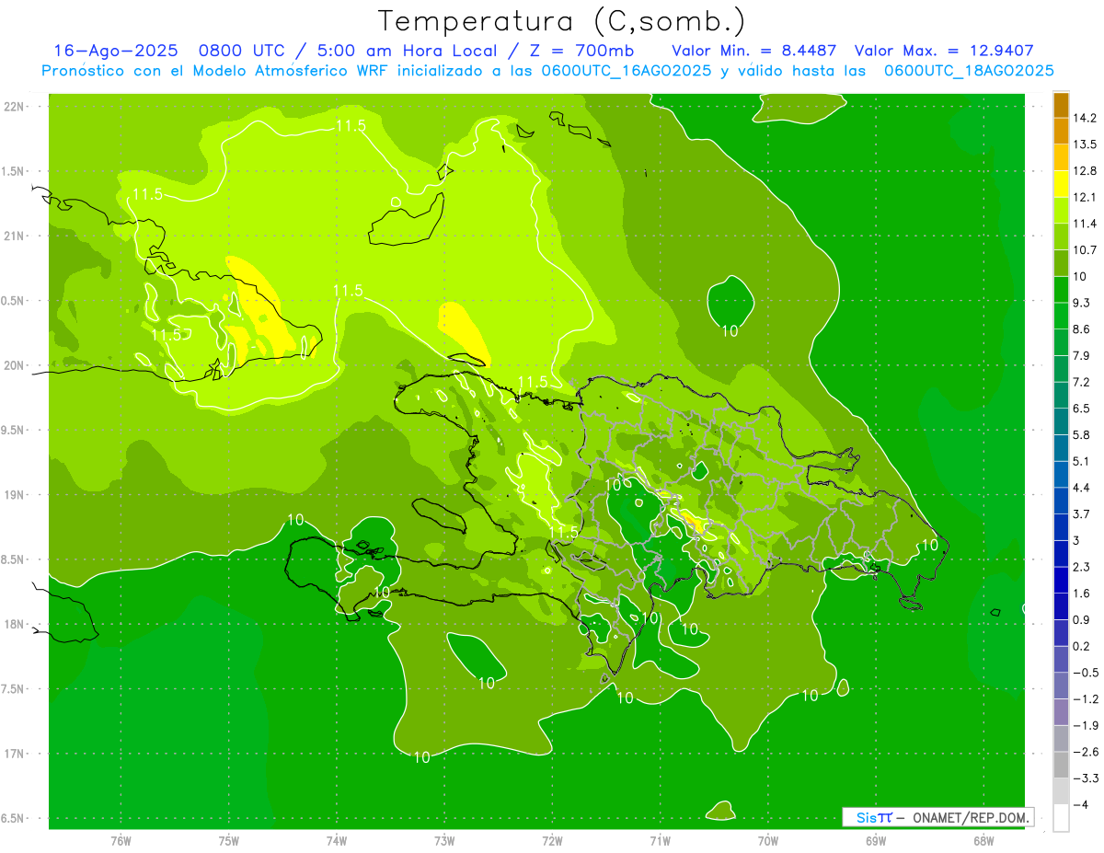Click the colorbar value "7.9"

click(1082, 356)
